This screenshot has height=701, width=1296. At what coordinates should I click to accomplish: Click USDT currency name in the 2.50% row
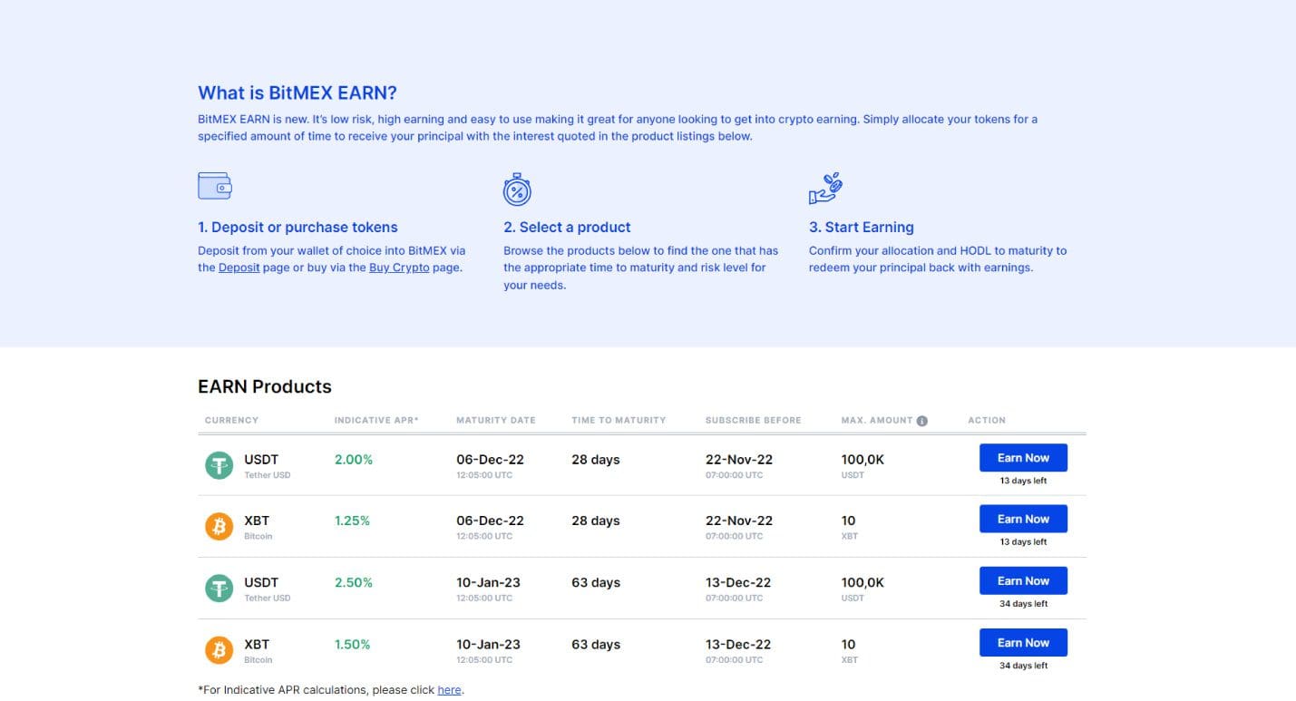[261, 583]
